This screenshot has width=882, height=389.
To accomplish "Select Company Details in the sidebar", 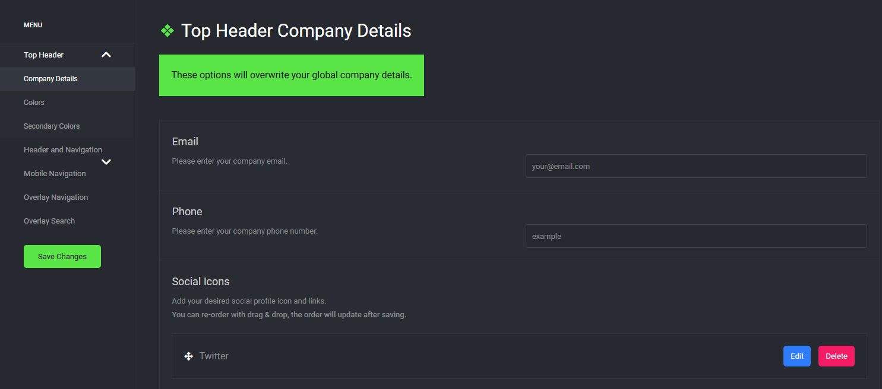I will pos(50,78).
